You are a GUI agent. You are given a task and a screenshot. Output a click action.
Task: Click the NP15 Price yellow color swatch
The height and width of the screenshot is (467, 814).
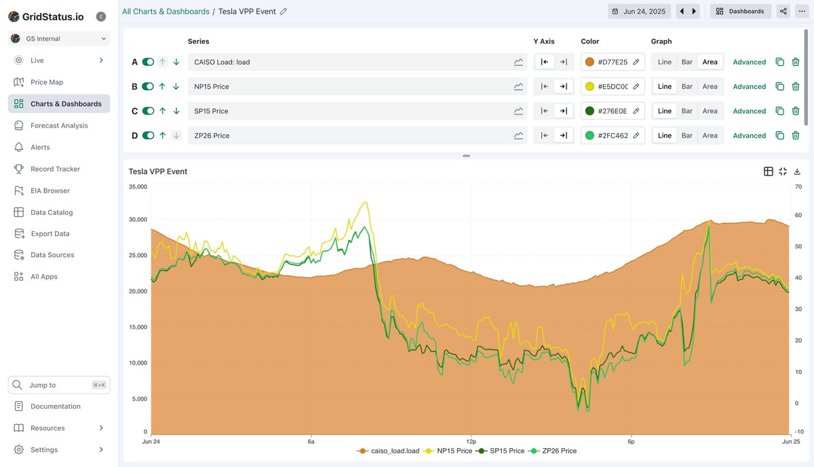(589, 87)
